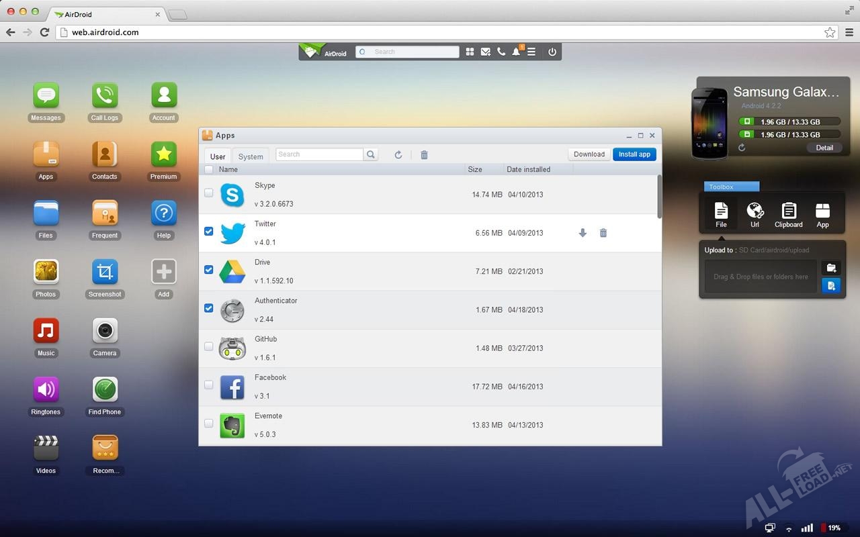The width and height of the screenshot is (860, 537).
Task: Click the browser reload button
Action: 44,32
